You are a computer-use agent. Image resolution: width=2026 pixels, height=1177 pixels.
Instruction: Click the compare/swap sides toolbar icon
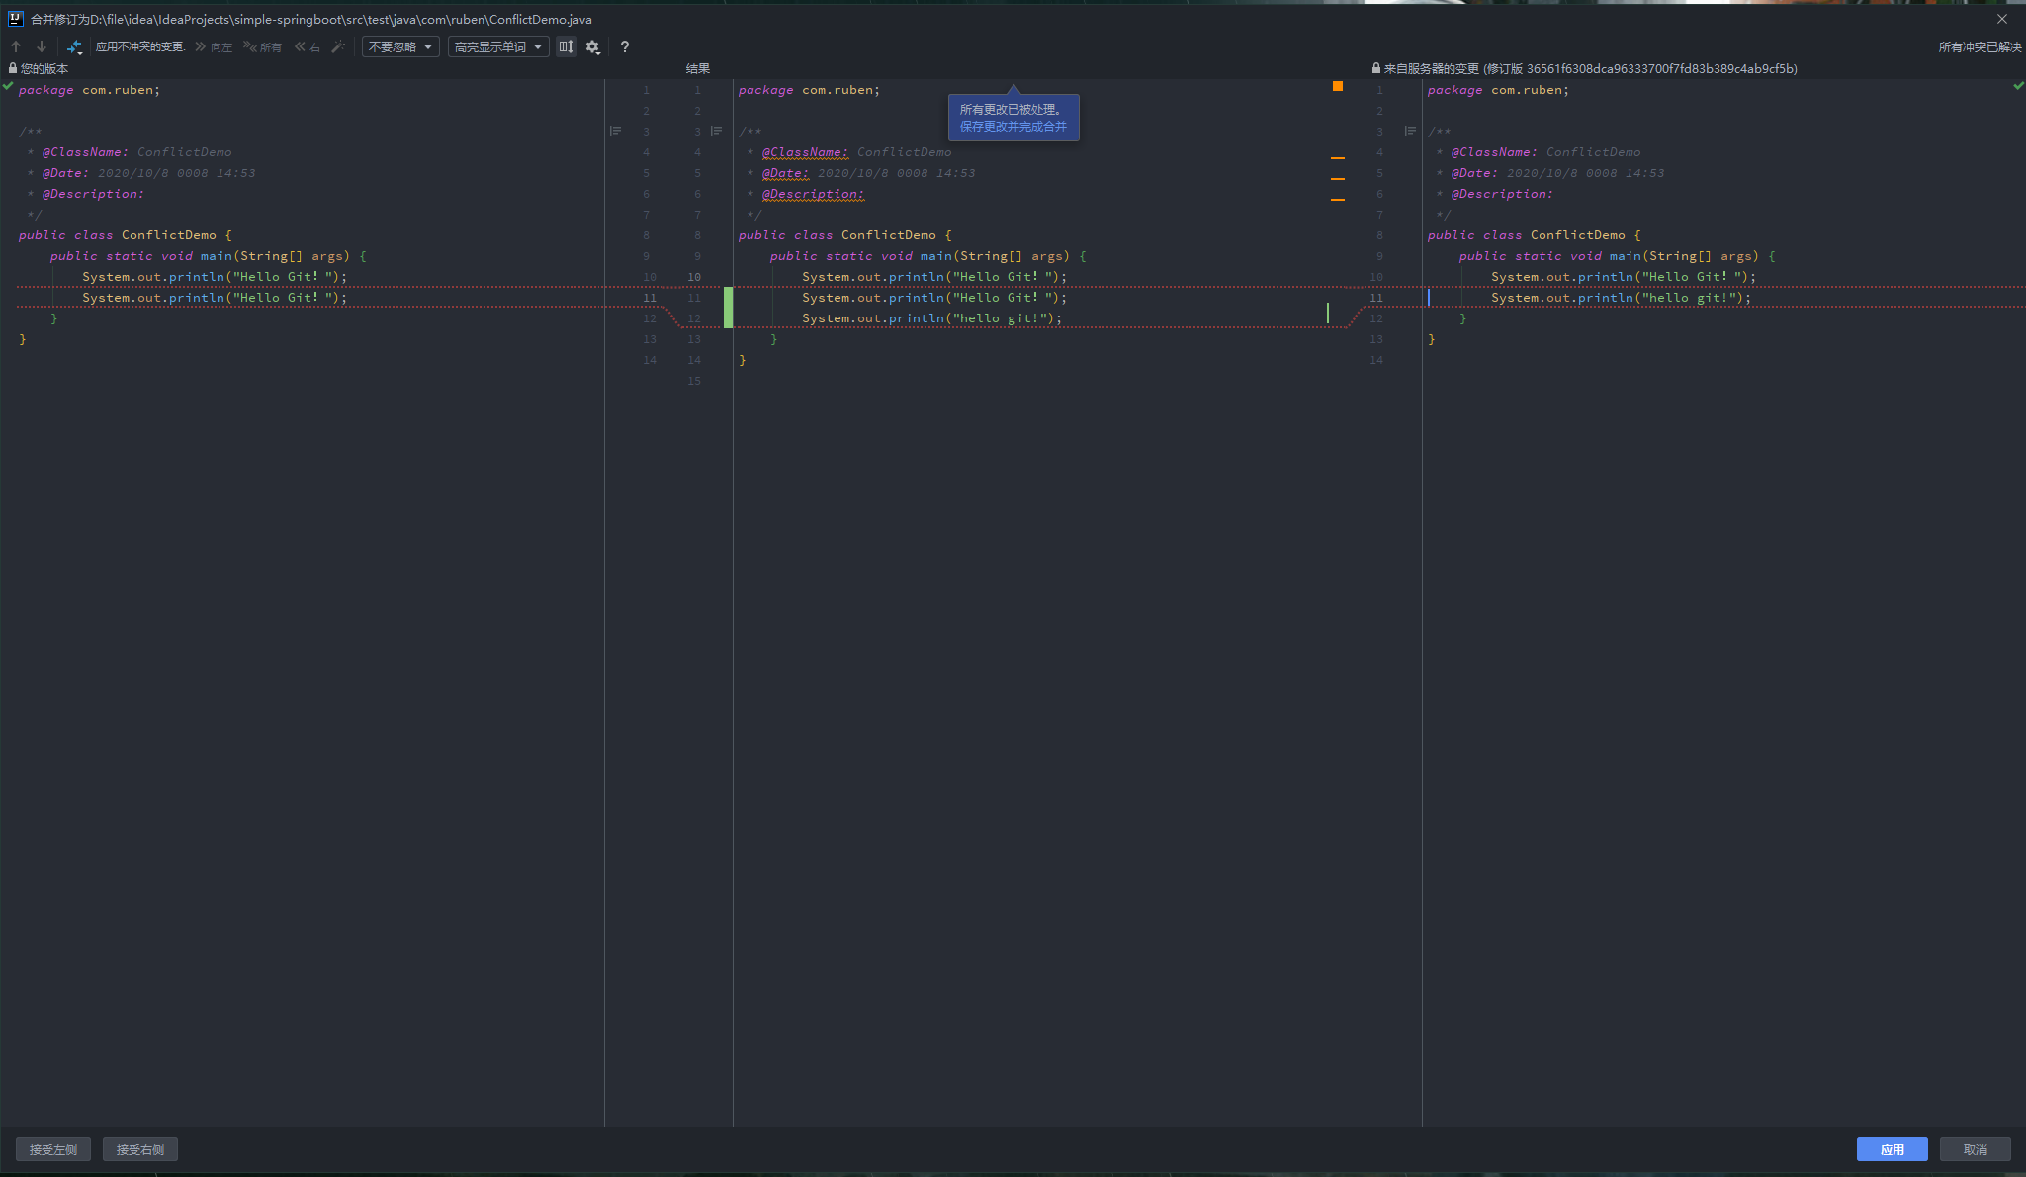pyautogui.click(x=74, y=46)
